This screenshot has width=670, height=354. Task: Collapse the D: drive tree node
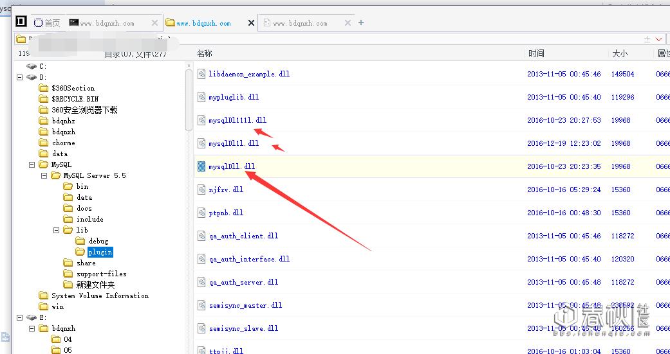pos(20,77)
